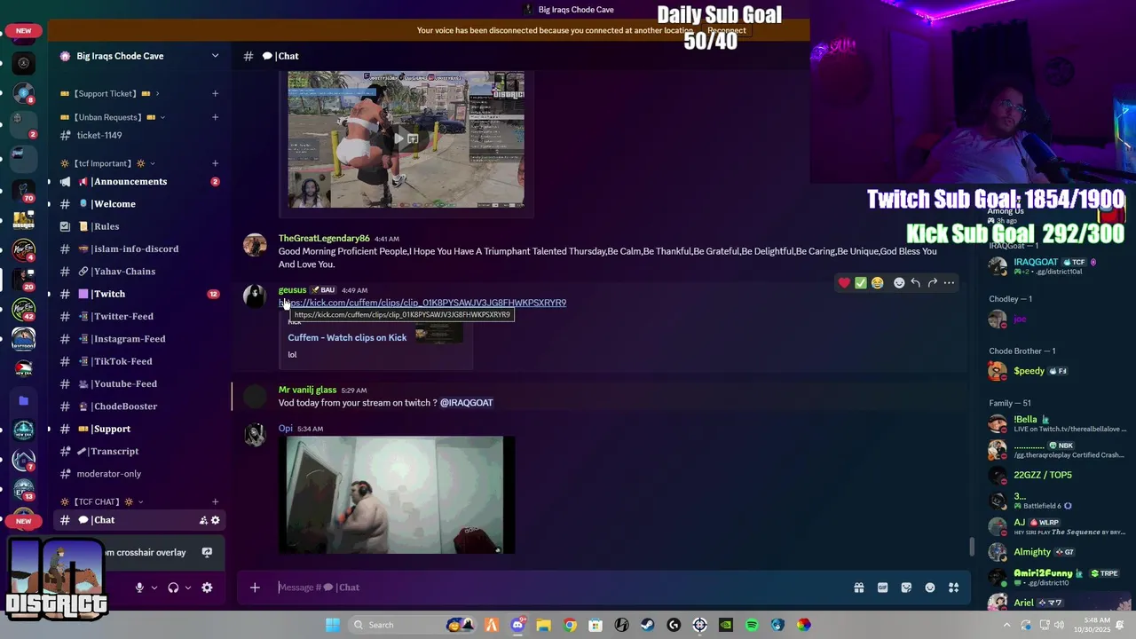Mute the microphone
Screen dimensions: 1136x639
(139, 588)
